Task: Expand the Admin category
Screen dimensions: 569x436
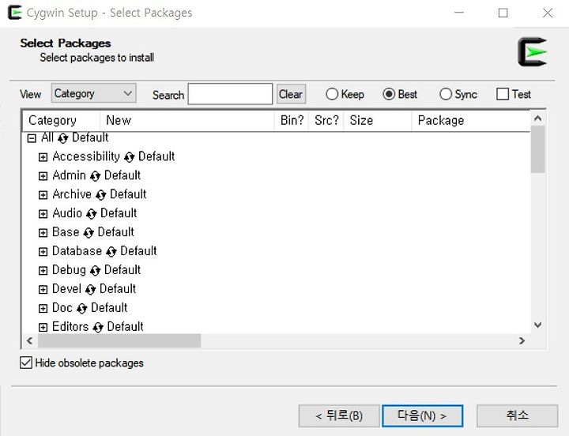Action: [x=43, y=176]
